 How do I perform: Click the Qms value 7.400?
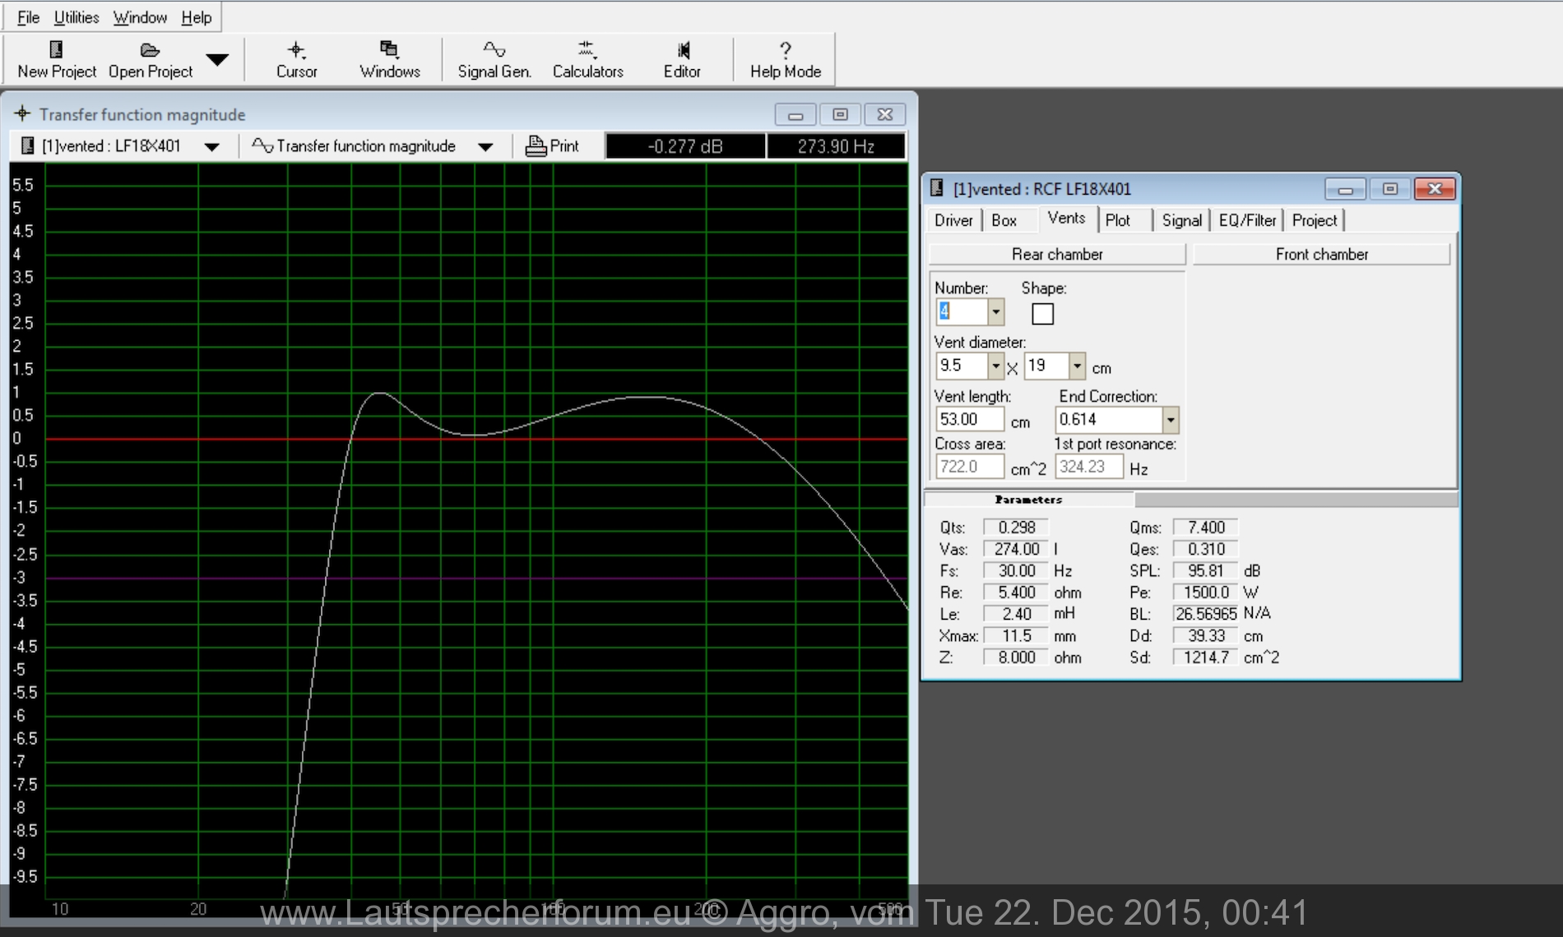pyautogui.click(x=1205, y=528)
